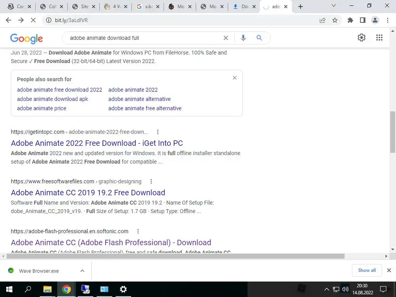
Task: Switch to the 'Dov' download tab
Action: pyautogui.click(x=244, y=7)
